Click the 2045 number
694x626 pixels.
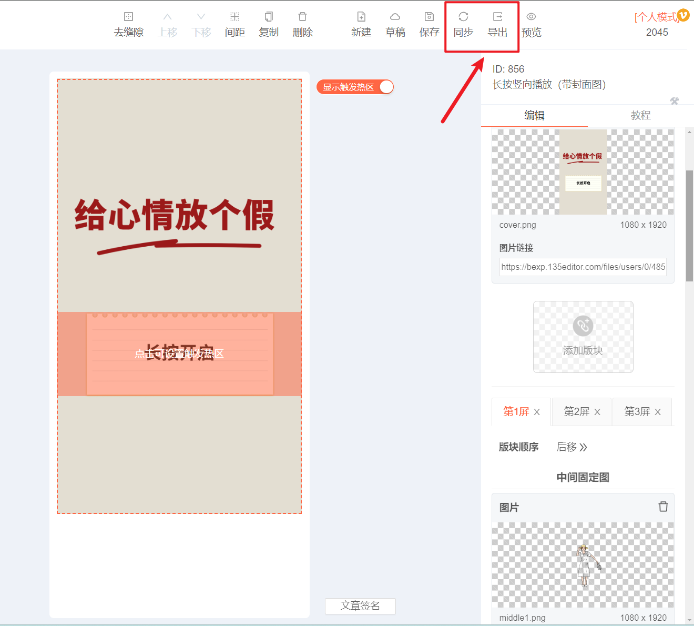pyautogui.click(x=657, y=33)
